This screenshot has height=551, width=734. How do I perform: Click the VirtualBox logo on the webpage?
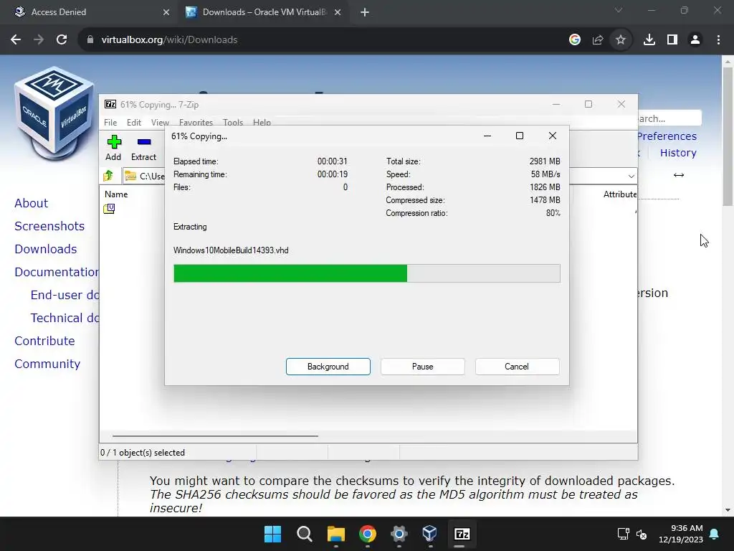coord(54,113)
